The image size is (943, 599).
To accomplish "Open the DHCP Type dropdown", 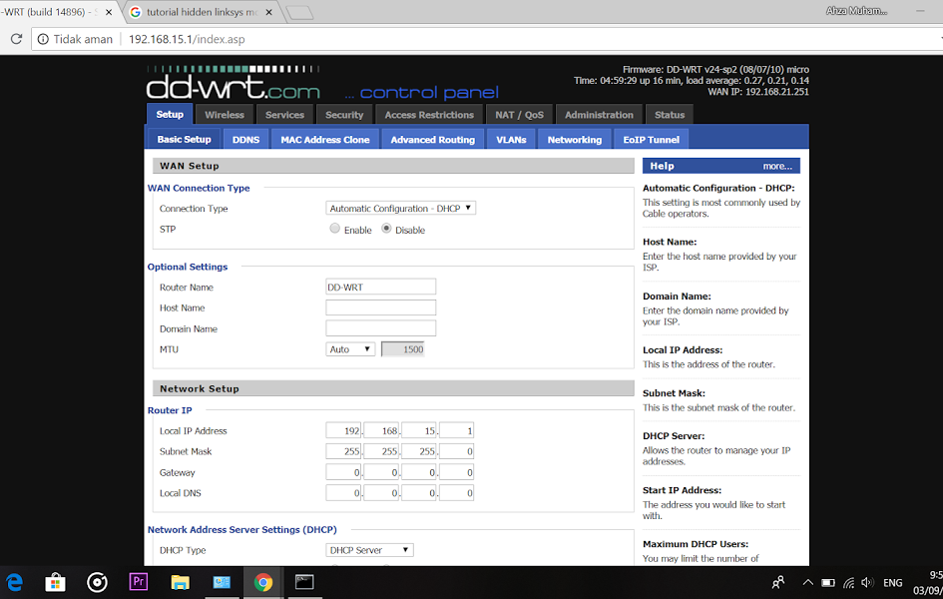I will coord(369,549).
